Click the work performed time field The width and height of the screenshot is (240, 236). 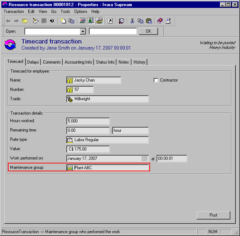click(x=172, y=158)
